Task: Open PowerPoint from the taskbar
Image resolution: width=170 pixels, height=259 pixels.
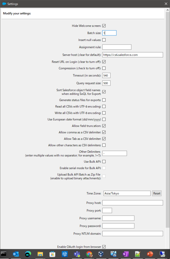Action: pos(150,254)
